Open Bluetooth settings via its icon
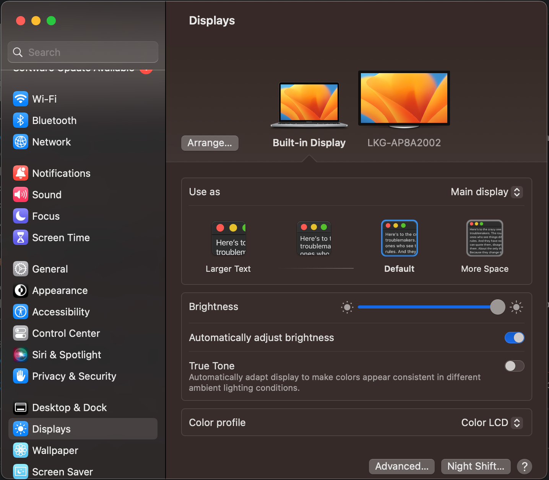549x480 pixels. point(21,120)
